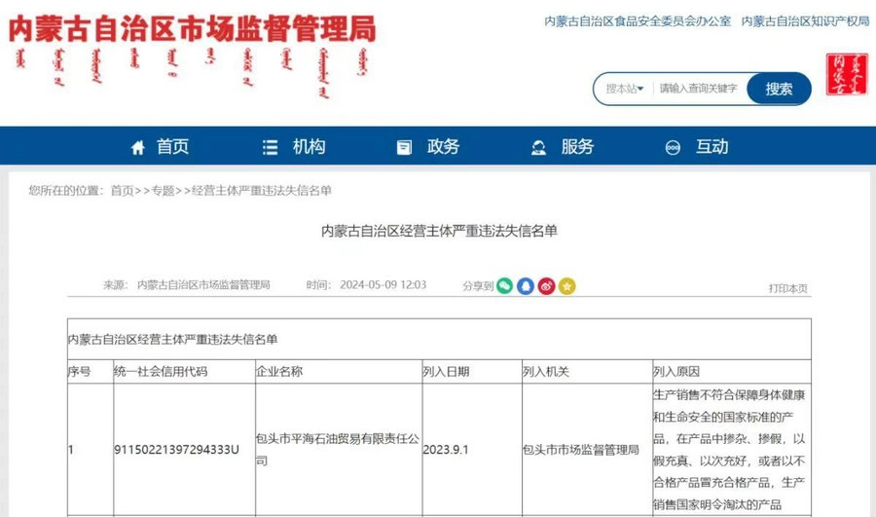Click the 打印本页 print link
Viewport: 876px width, 517px height.
787,288
